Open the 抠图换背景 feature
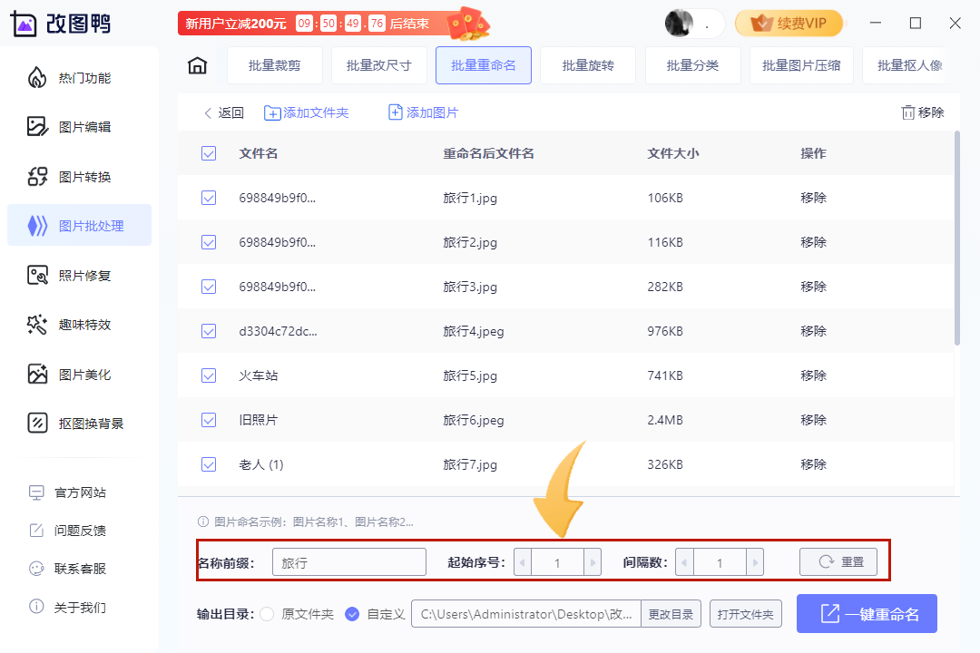Viewport: 980px width, 653px height. 79,423
